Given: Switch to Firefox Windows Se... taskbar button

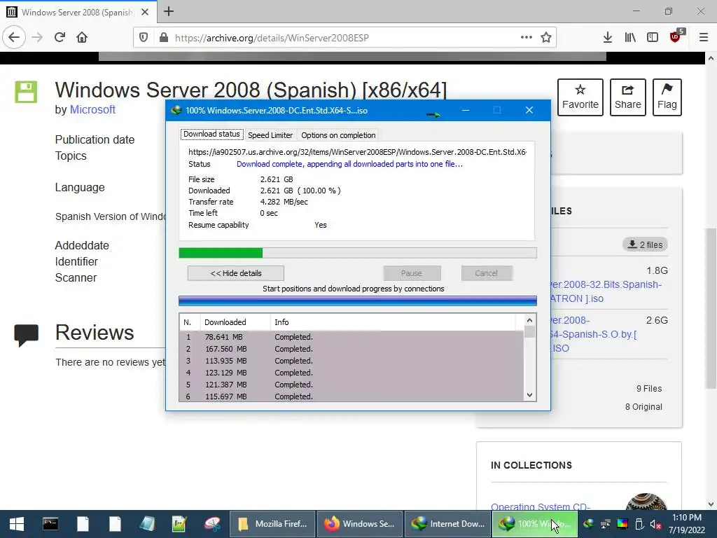Looking at the screenshot, I should pyautogui.click(x=359, y=524).
